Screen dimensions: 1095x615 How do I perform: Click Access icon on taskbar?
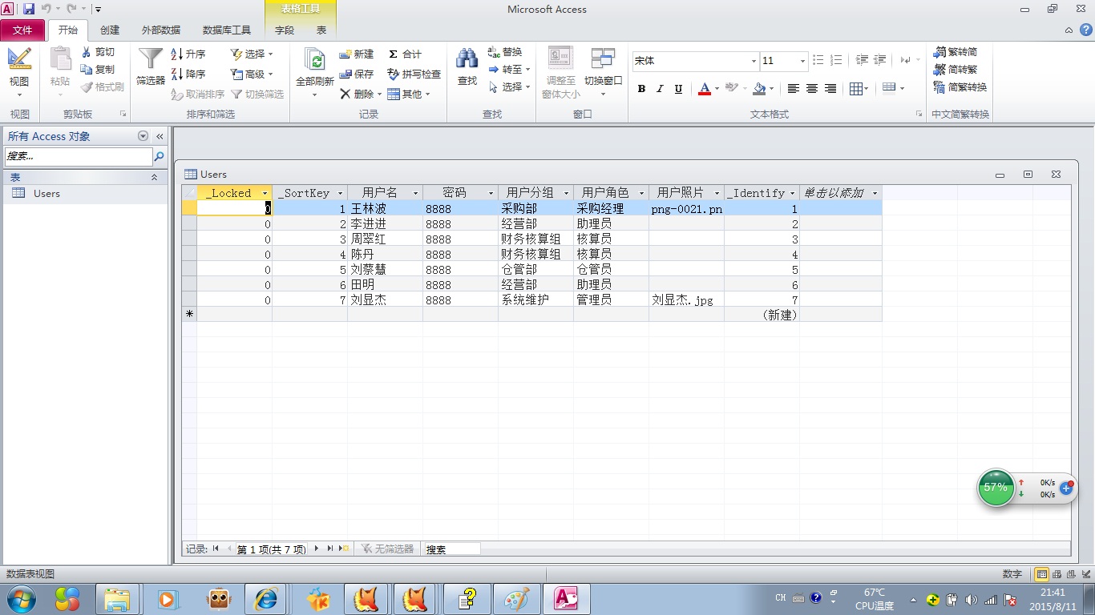click(x=567, y=598)
